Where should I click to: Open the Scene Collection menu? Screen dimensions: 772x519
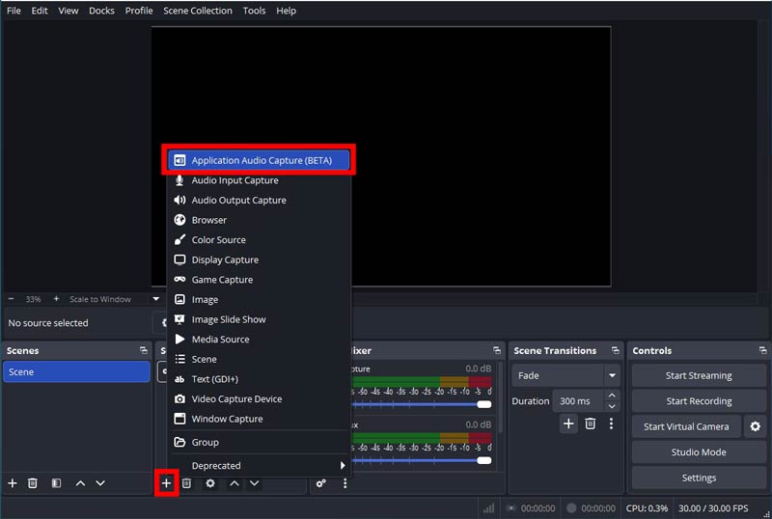click(x=198, y=11)
